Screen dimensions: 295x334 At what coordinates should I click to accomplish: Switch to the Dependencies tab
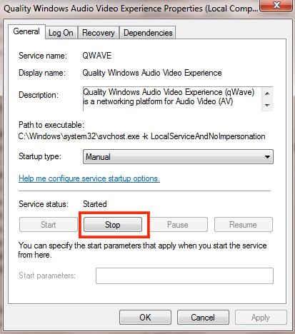pyautogui.click(x=148, y=33)
